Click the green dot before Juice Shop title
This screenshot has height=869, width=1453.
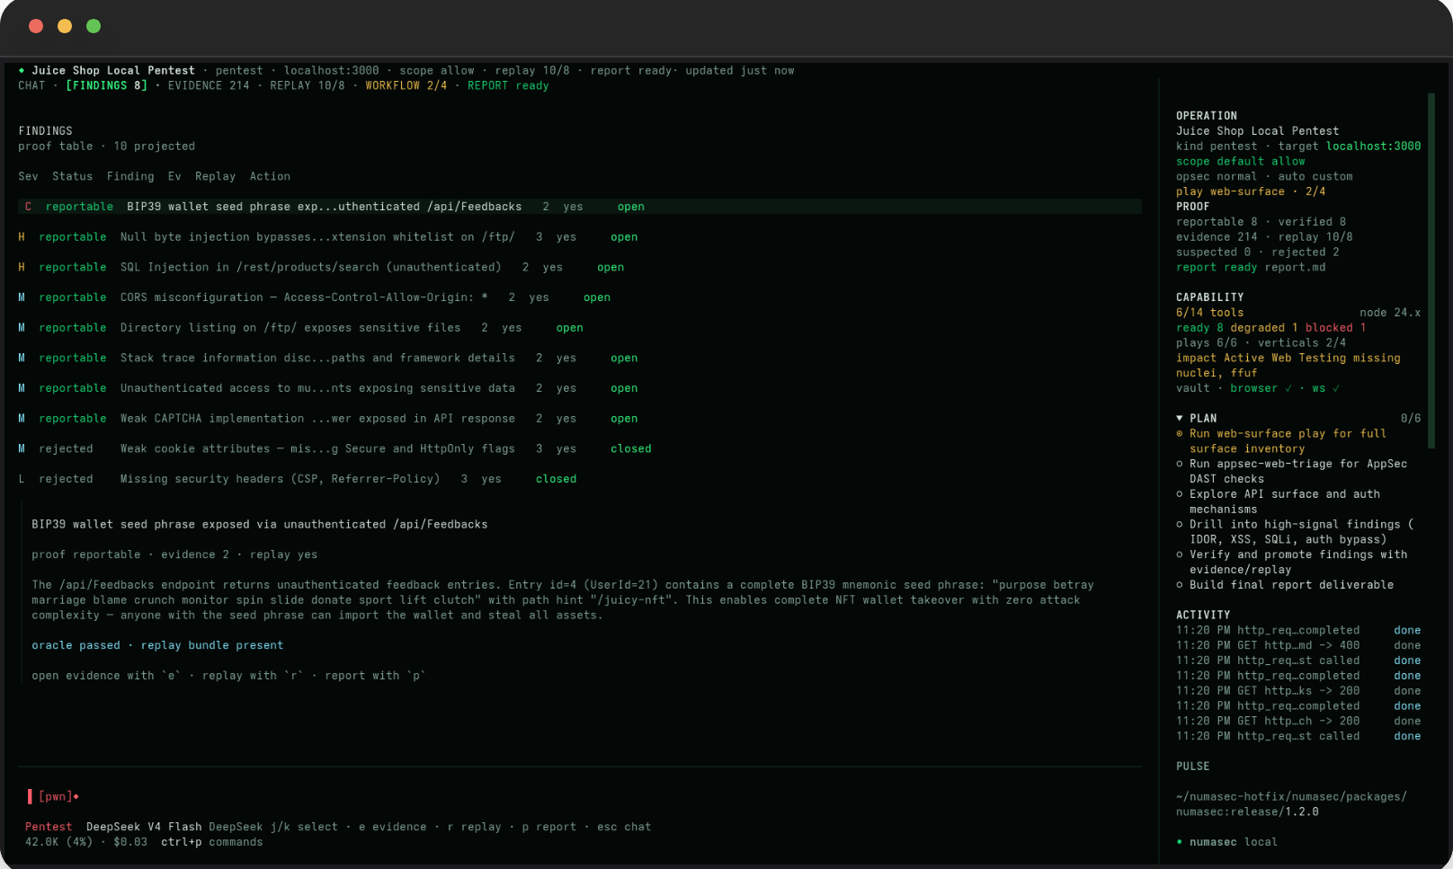point(22,70)
